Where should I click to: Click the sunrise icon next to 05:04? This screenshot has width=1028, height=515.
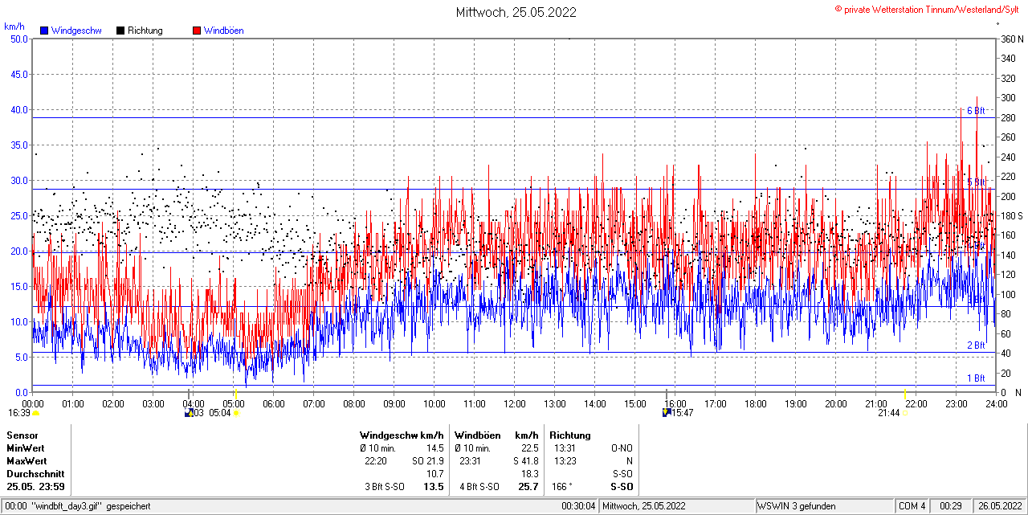click(x=236, y=413)
